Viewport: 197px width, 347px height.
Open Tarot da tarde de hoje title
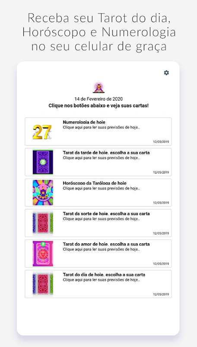pyautogui.click(x=106, y=153)
